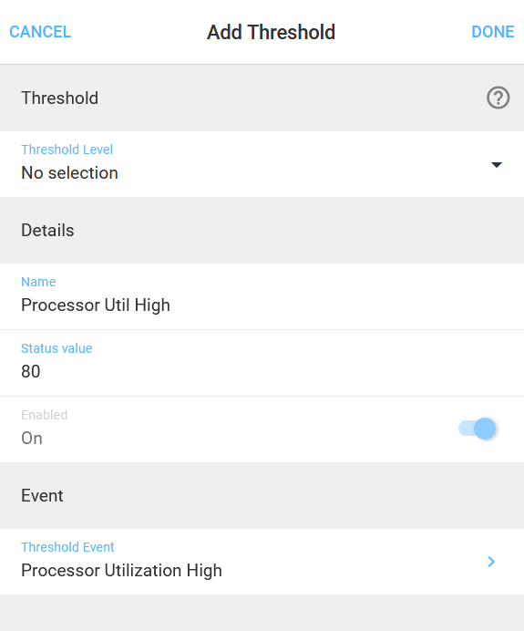Click the 'On' text in Enabled row
The width and height of the screenshot is (524, 631).
pyautogui.click(x=32, y=438)
